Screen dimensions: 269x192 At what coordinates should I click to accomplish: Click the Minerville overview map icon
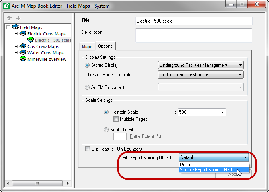coord(23,59)
